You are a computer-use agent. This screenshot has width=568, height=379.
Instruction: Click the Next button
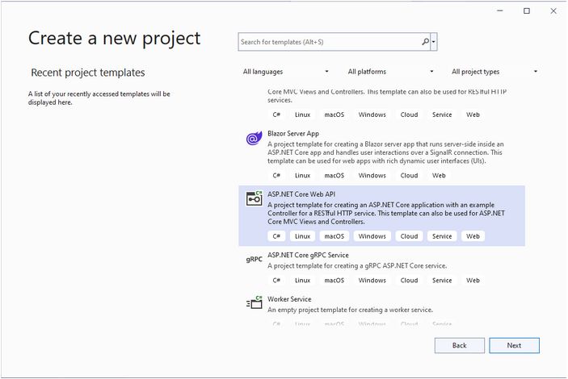coord(514,345)
